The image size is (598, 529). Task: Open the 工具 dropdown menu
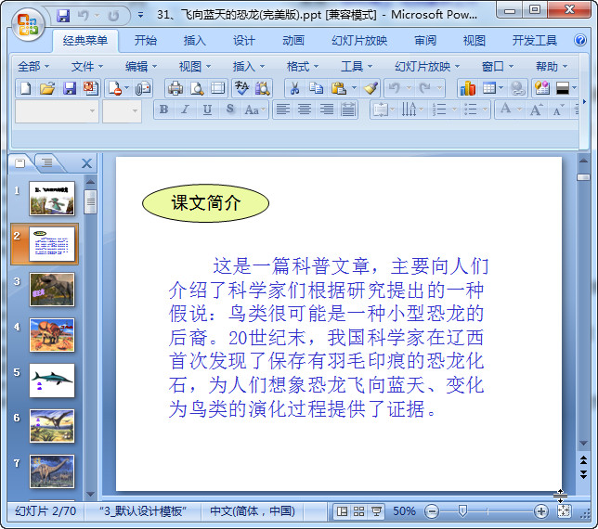coord(357,67)
